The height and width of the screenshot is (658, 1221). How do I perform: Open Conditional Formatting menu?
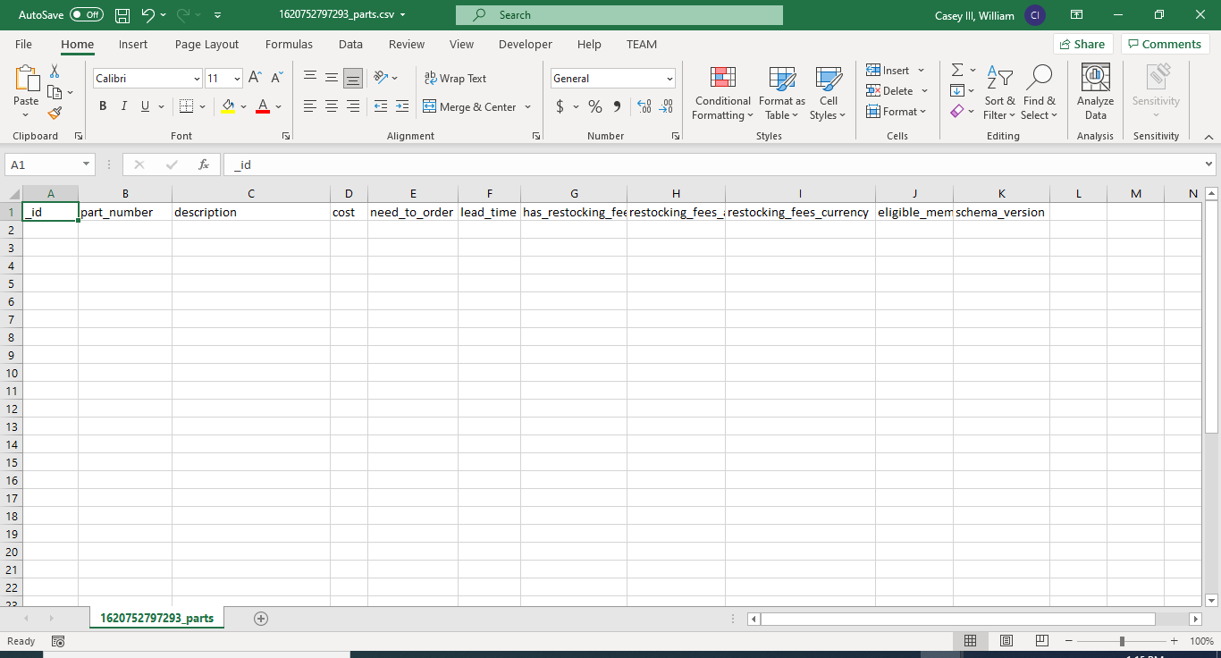pyautogui.click(x=722, y=92)
